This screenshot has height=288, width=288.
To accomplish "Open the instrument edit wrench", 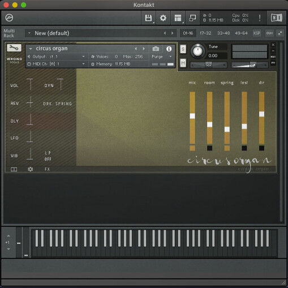I will pos(14,48).
